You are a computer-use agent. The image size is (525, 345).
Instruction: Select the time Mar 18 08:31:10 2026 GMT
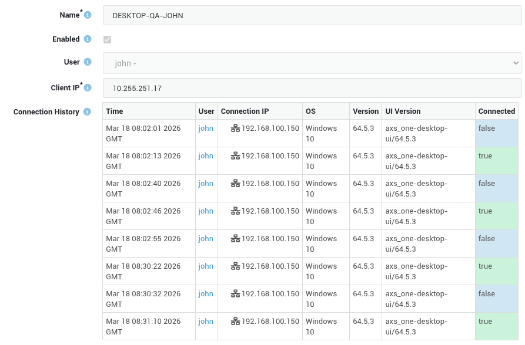coord(143,327)
